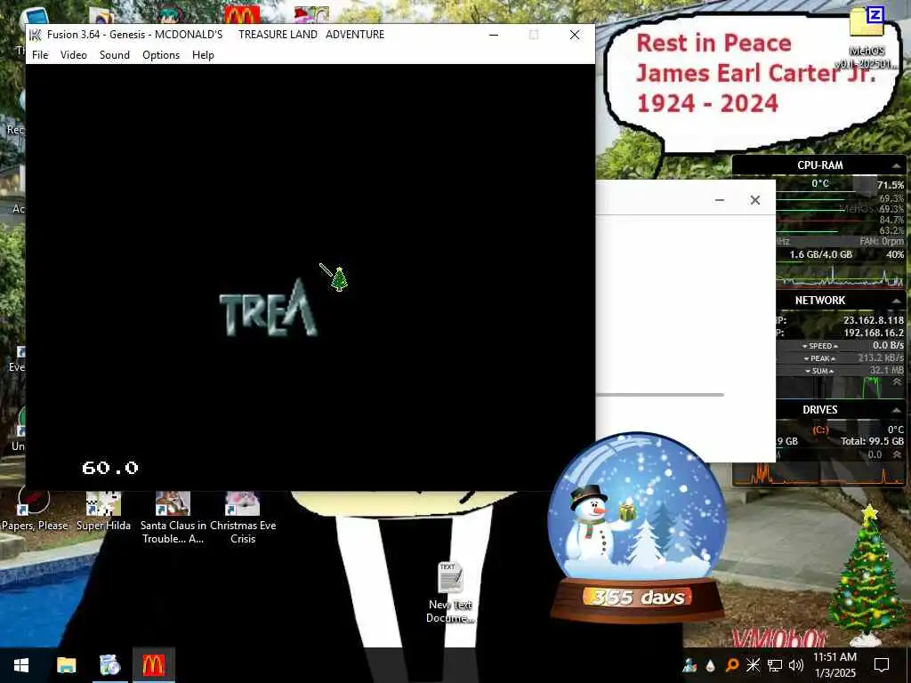The image size is (911, 683).
Task: Click the McDonald's Fusion taskbar button
Action: click(x=153, y=665)
